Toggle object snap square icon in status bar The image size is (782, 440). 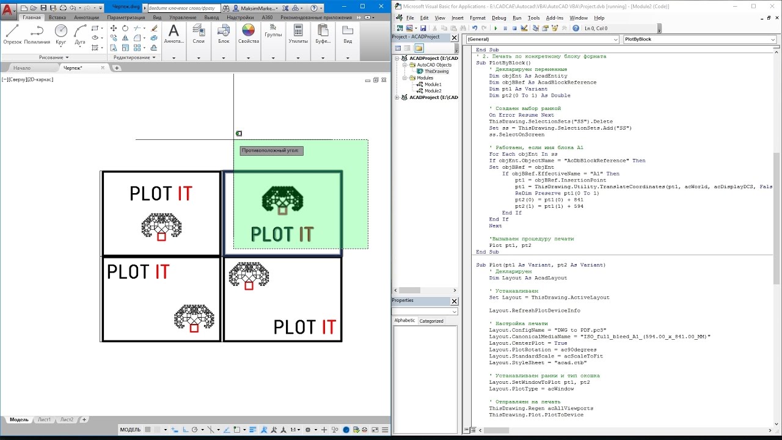pyautogui.click(x=236, y=430)
